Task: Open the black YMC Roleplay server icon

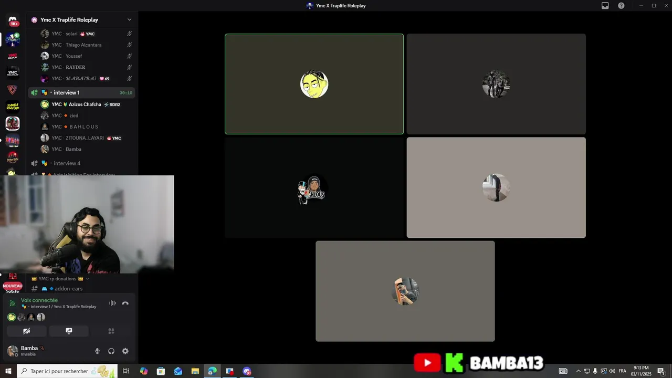Action: point(13,73)
